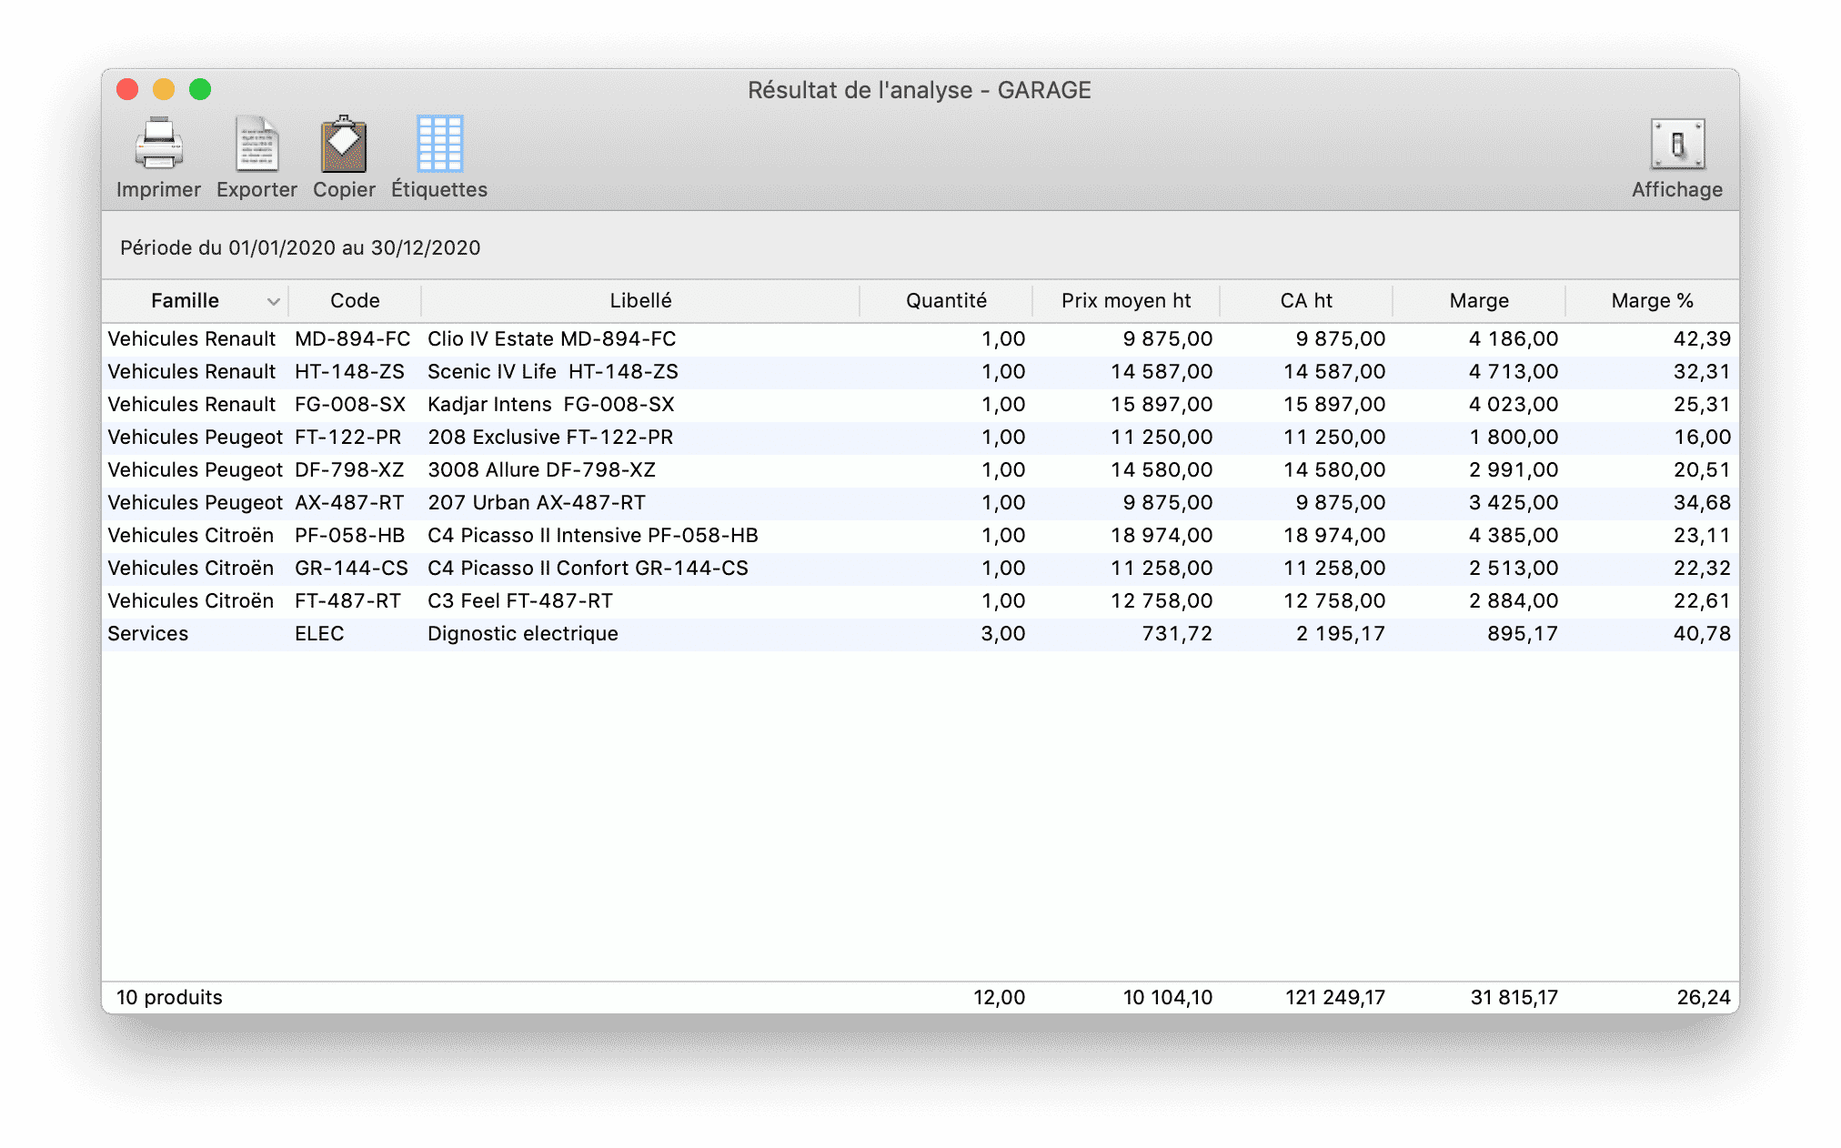
Task: Toggle the Affichage switch icon
Action: point(1677,144)
